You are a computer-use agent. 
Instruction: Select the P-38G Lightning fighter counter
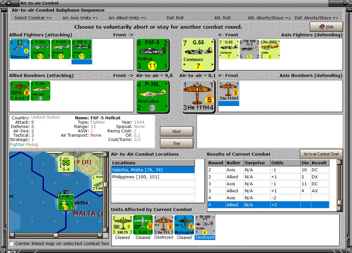[40, 49]
